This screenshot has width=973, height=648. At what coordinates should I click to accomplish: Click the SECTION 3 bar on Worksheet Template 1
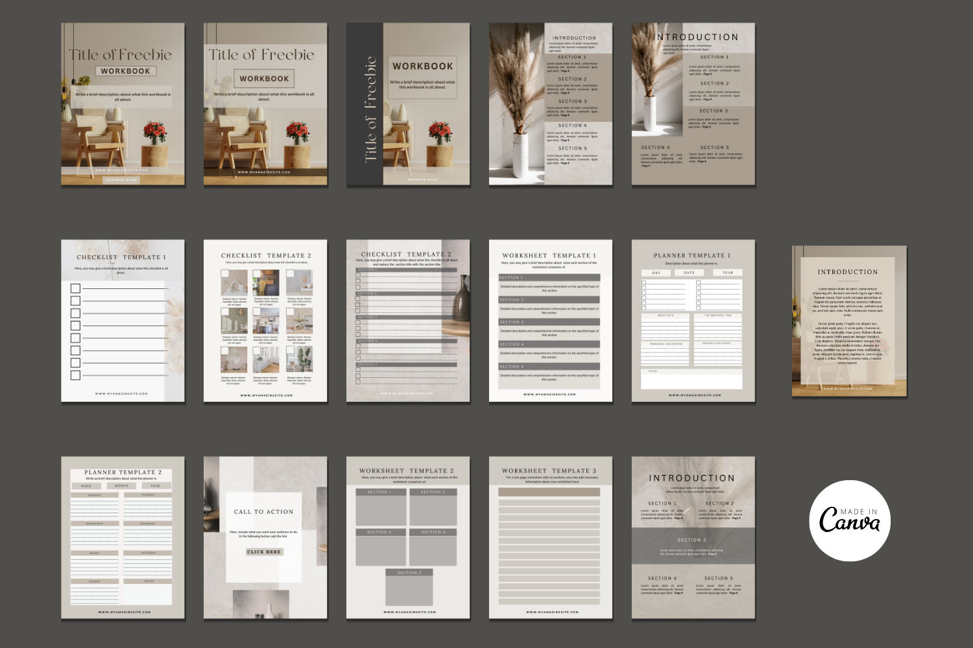tap(549, 322)
